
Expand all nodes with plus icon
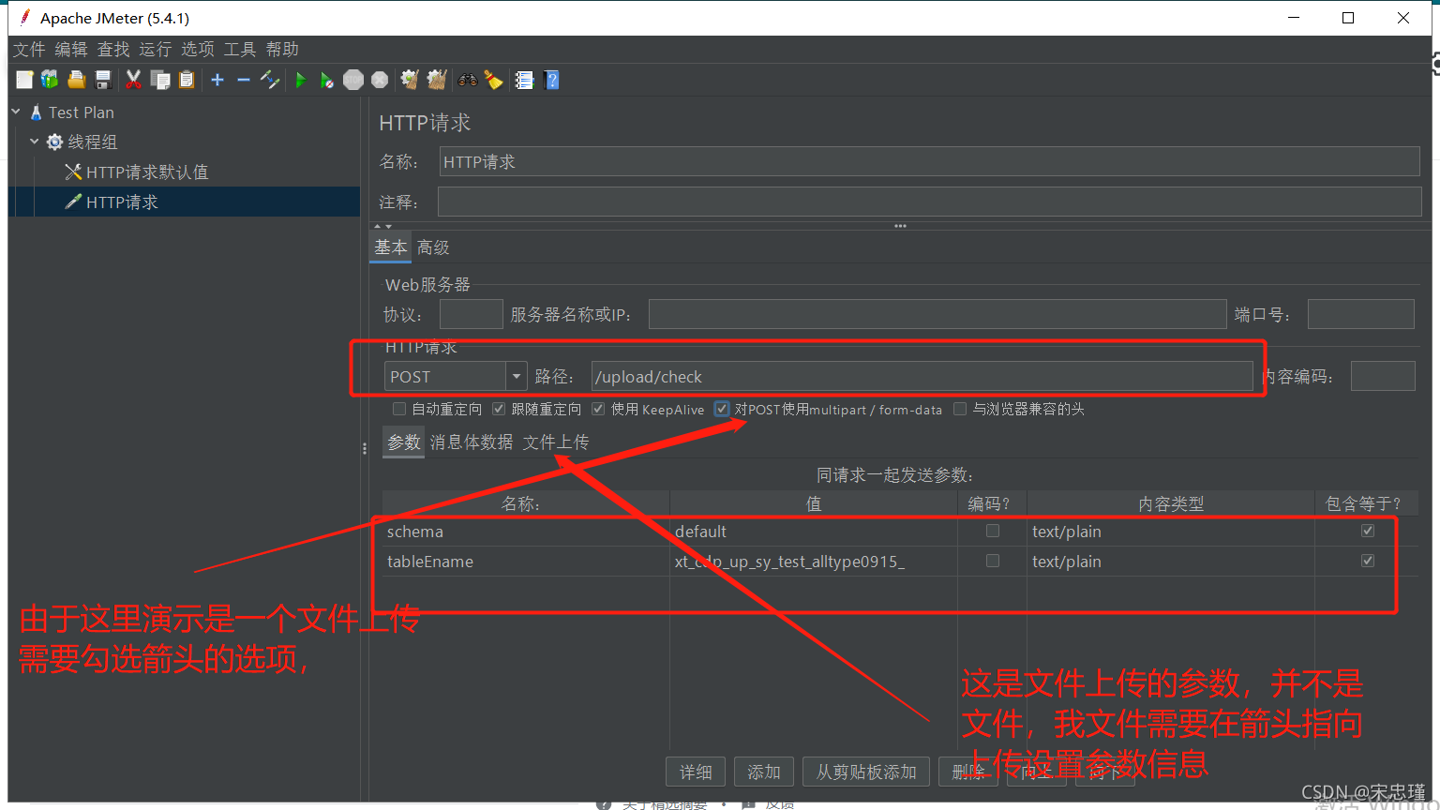(217, 80)
